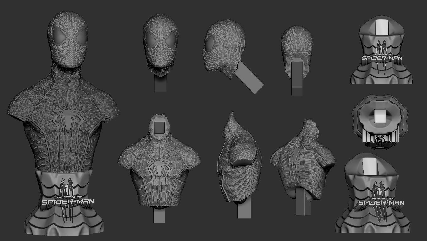This screenshot has width=427, height=241.
Task: Select the torso back view with spider emblem
Action: [303, 167]
